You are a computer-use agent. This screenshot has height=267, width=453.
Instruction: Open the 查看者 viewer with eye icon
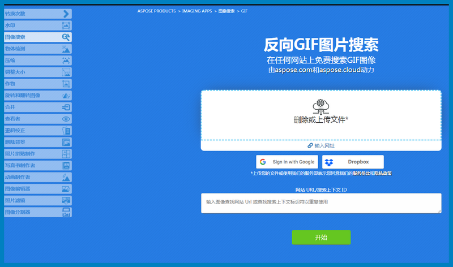point(38,119)
